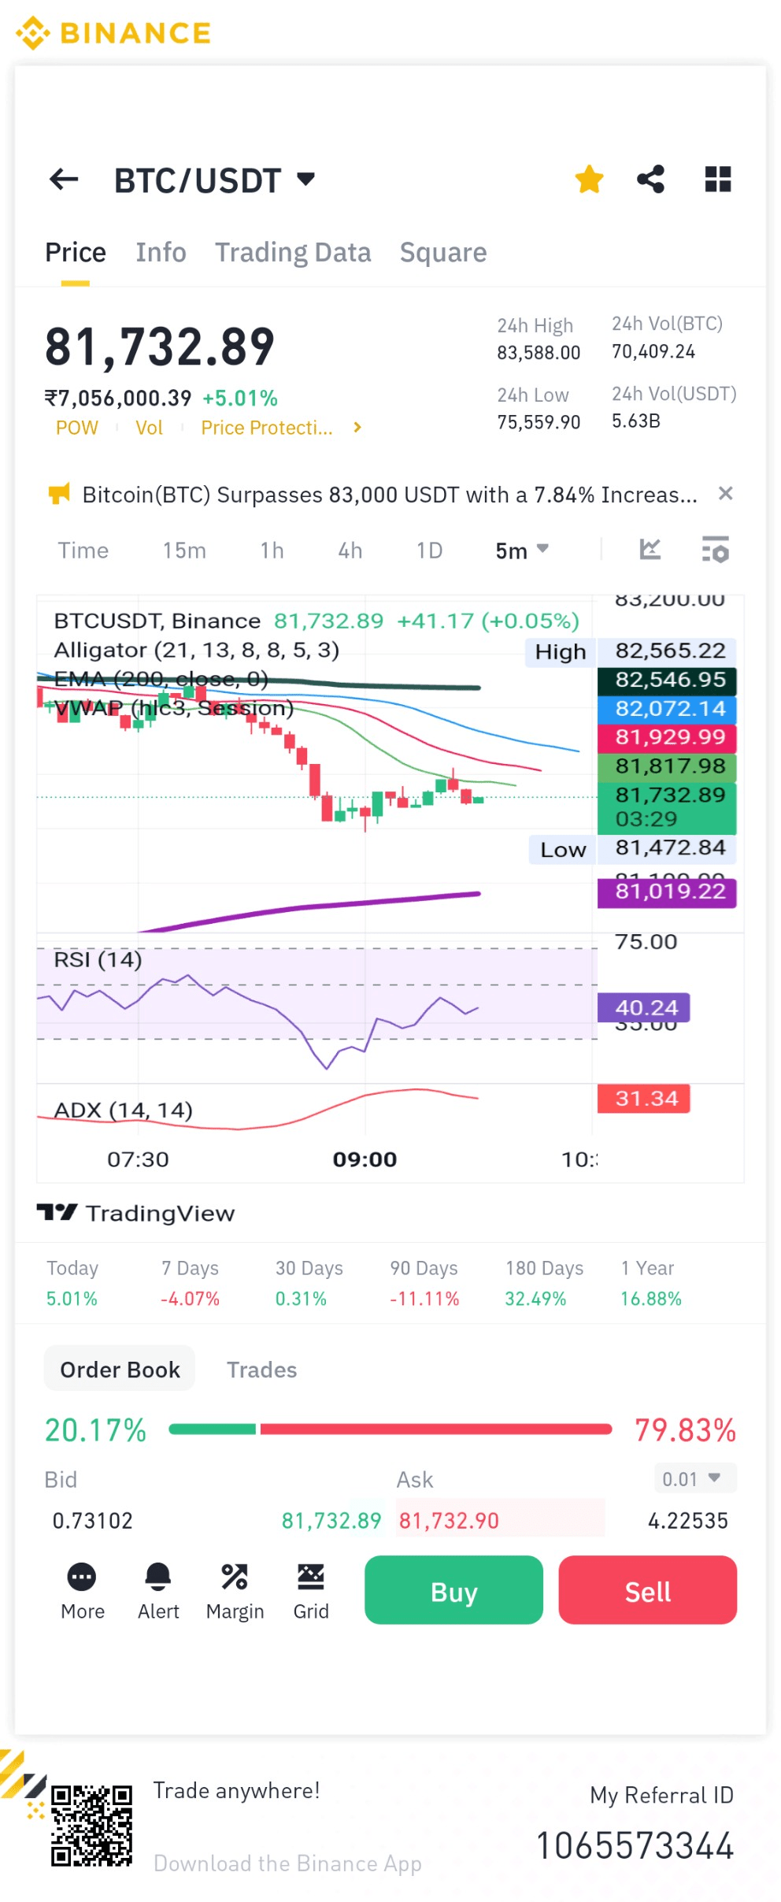
Task: Select the Order Book tab
Action: [120, 1370]
